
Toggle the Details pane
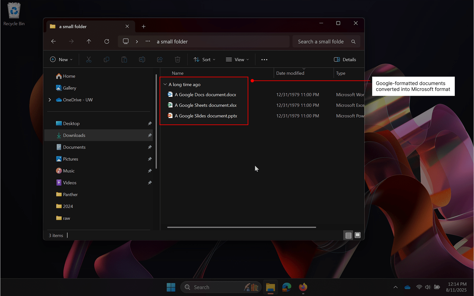point(345,59)
